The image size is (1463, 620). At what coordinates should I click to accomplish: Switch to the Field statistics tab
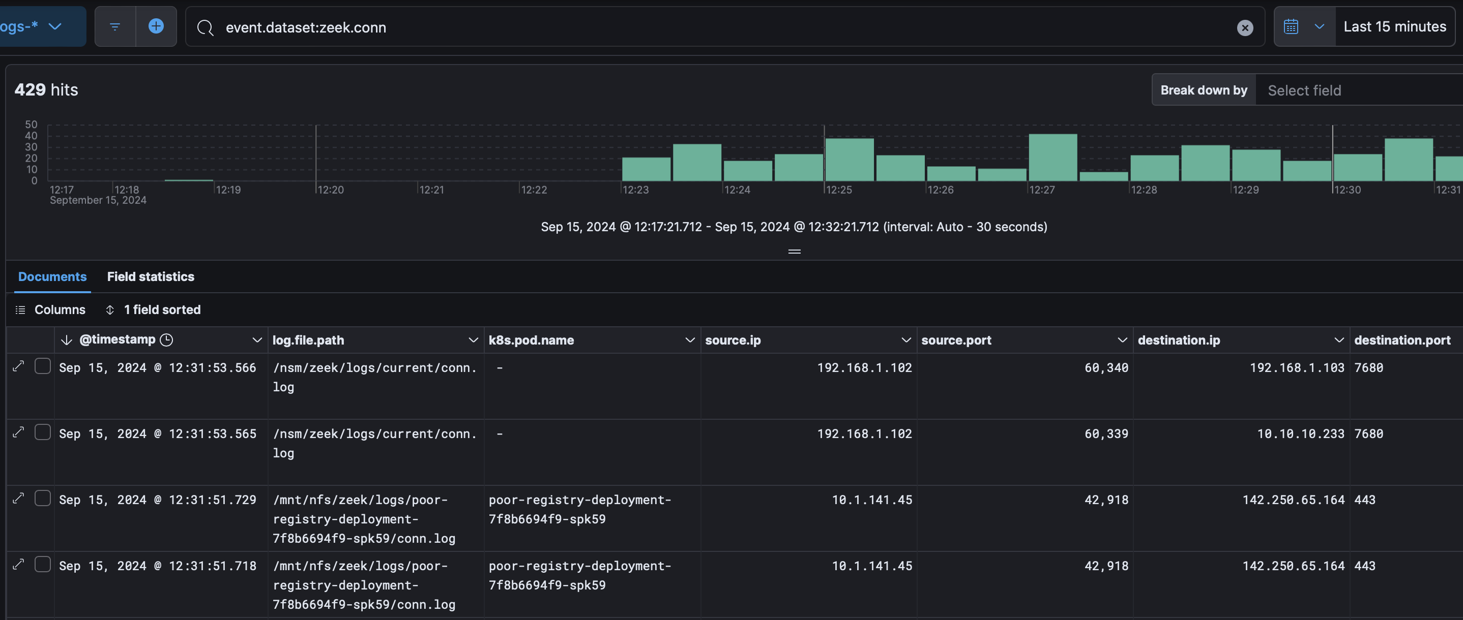[x=151, y=277]
